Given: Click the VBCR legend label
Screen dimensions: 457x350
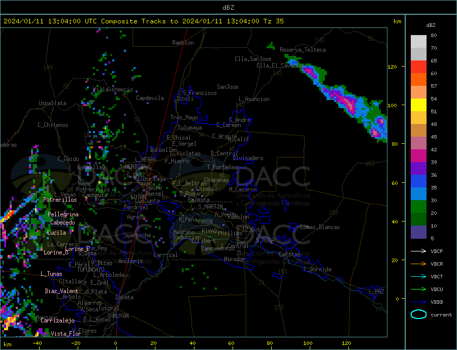Looking at the screenshot, I should (437, 264).
